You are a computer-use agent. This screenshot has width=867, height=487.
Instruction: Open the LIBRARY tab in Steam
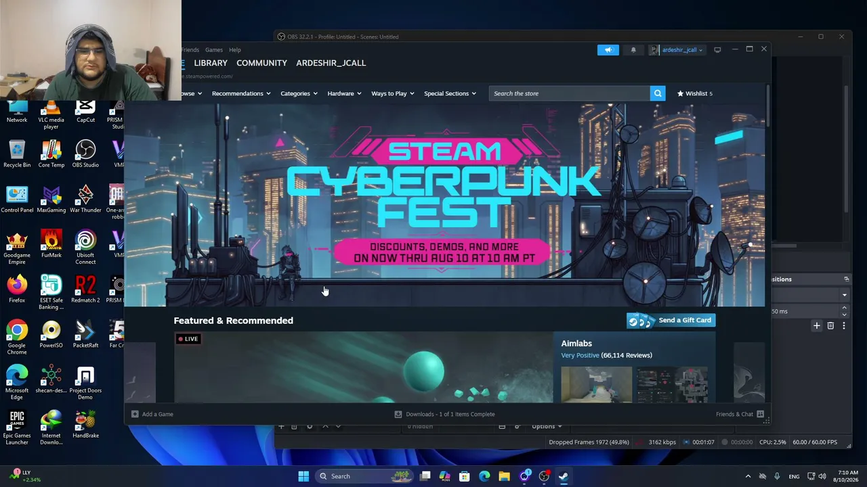coord(211,63)
